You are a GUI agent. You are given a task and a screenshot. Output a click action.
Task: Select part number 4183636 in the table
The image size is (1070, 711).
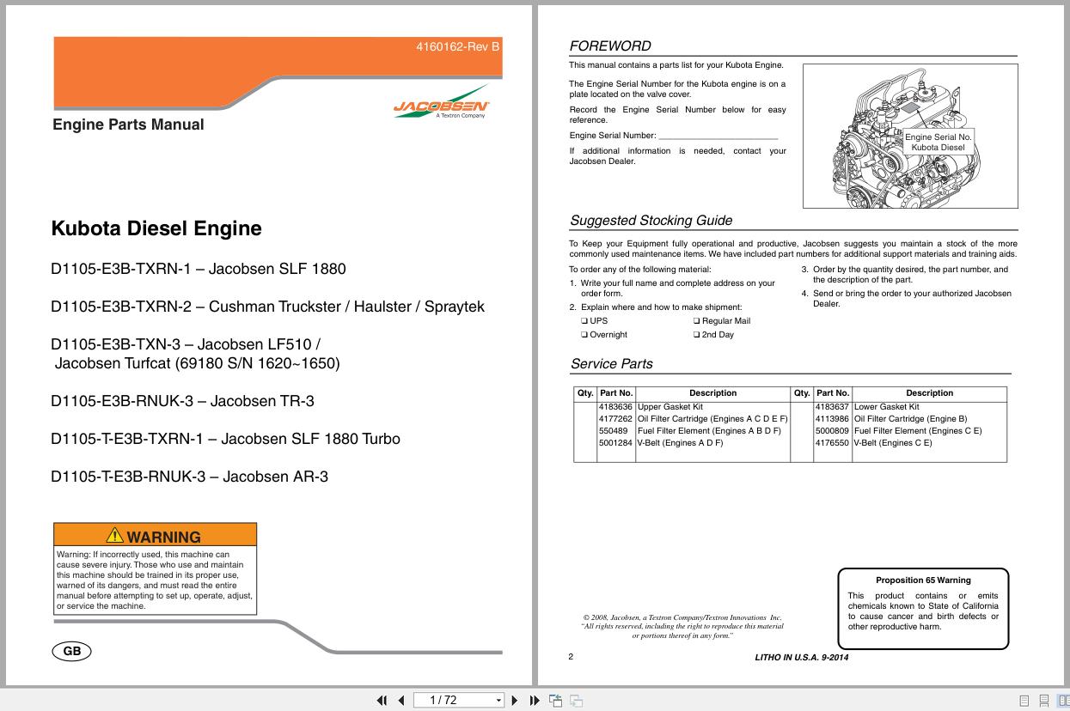coord(615,407)
